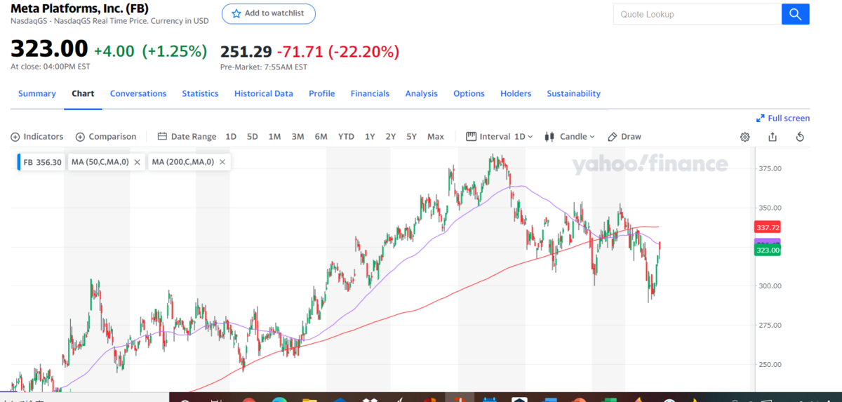Open the Date Range calendar picker
Screen dimensions: 842x402
[x=187, y=137]
